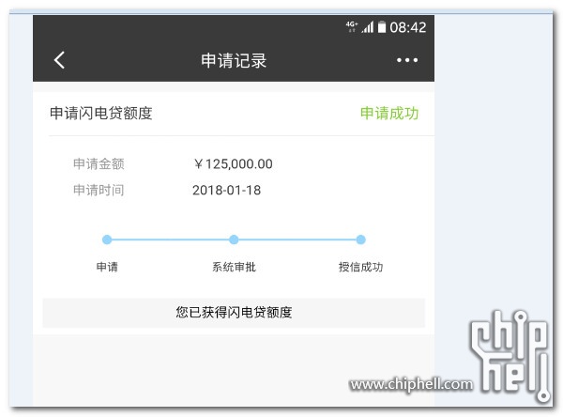Tap the green 申请成功 status label
563x417 pixels.
[389, 114]
